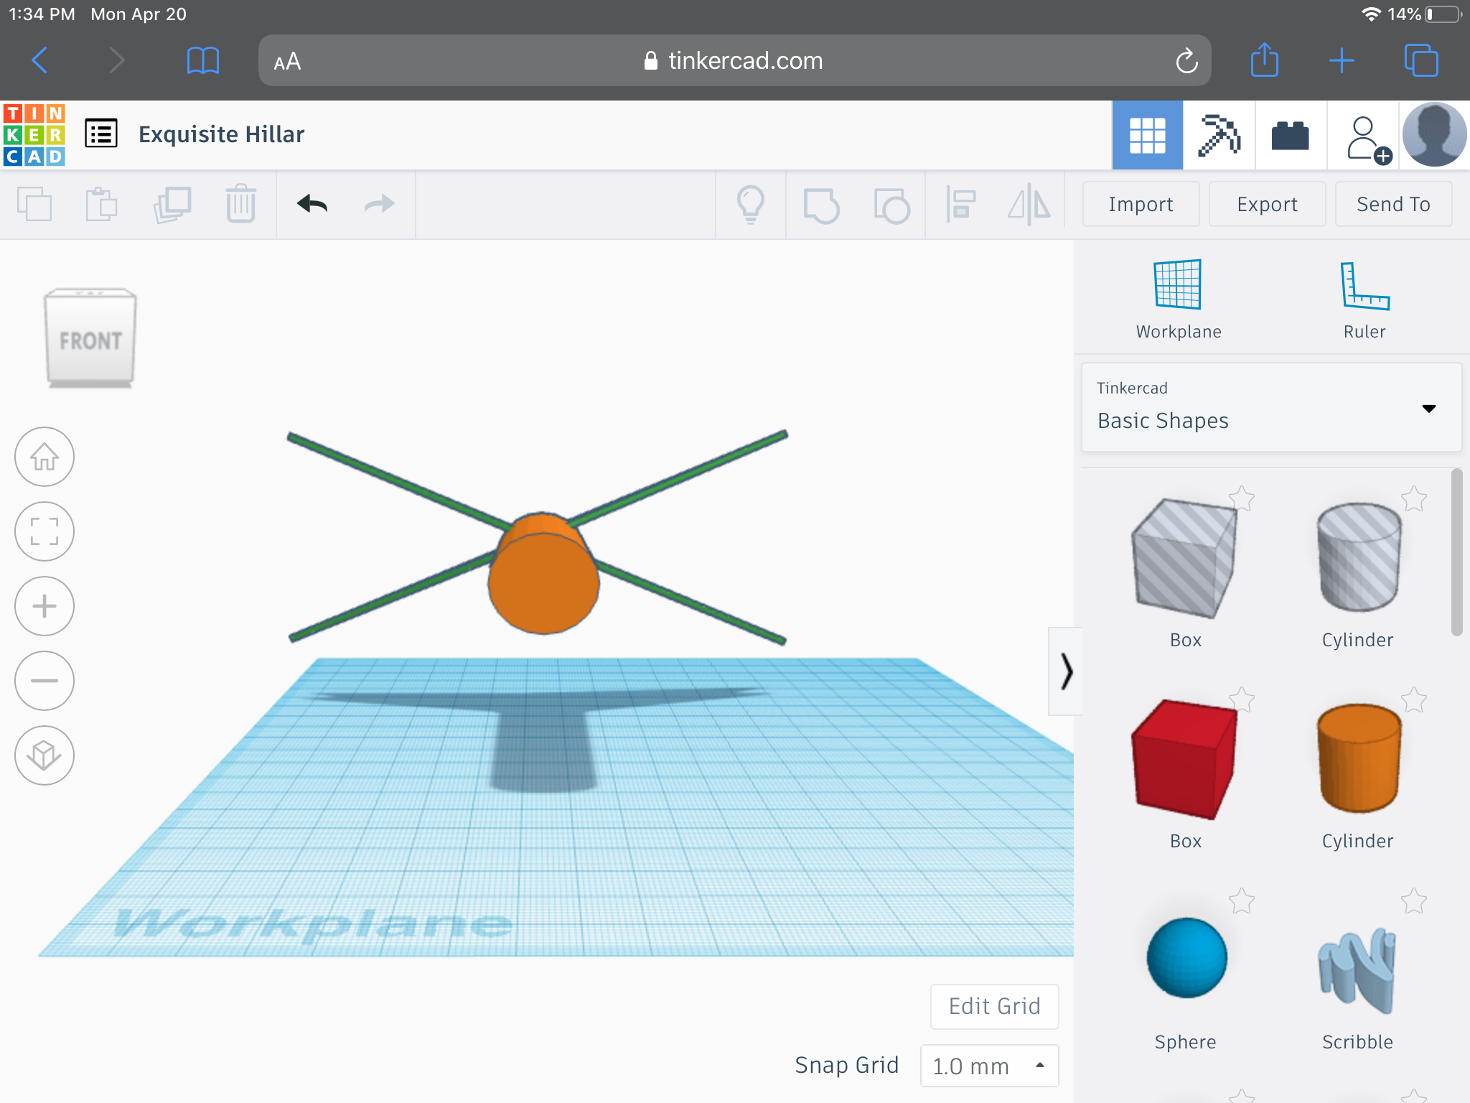Click the Group shapes icon
Image resolution: width=1470 pixels, height=1103 pixels.
click(x=821, y=205)
